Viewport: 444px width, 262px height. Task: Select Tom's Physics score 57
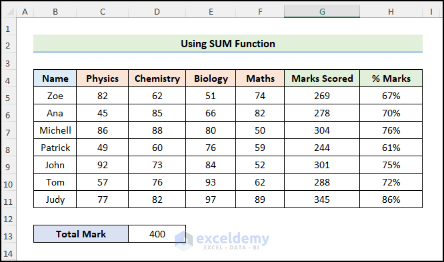click(102, 182)
